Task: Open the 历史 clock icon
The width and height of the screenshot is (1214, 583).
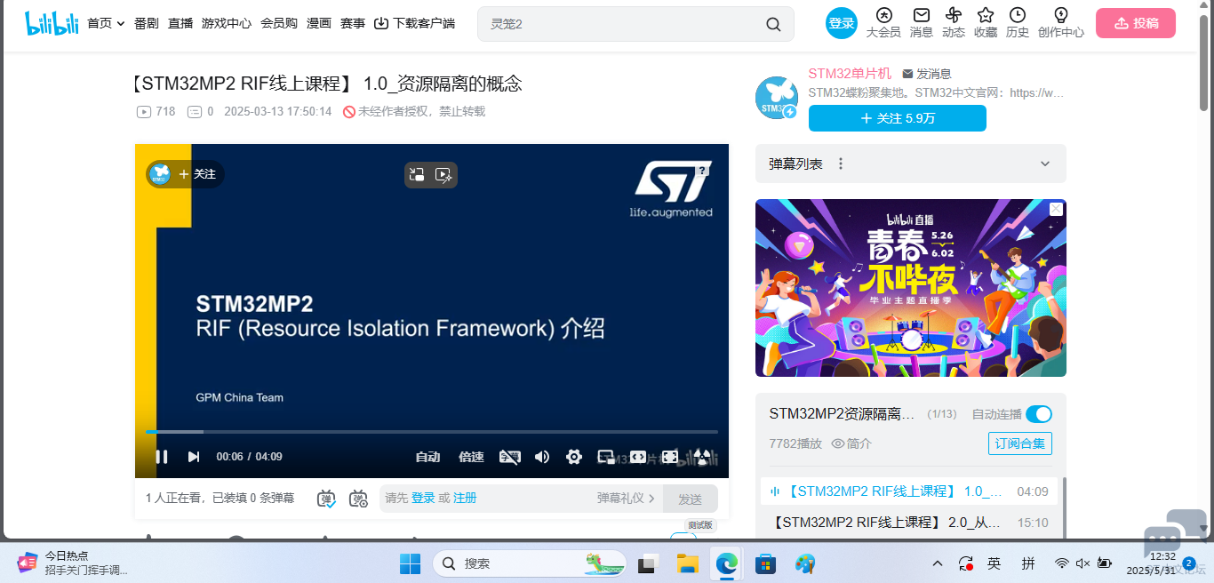Action: (1018, 15)
